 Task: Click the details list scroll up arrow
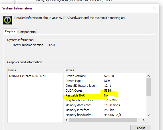click(x=148, y=76)
